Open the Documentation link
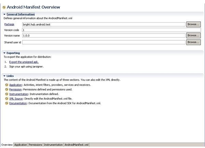This screenshot has width=205, height=148. 18,103
